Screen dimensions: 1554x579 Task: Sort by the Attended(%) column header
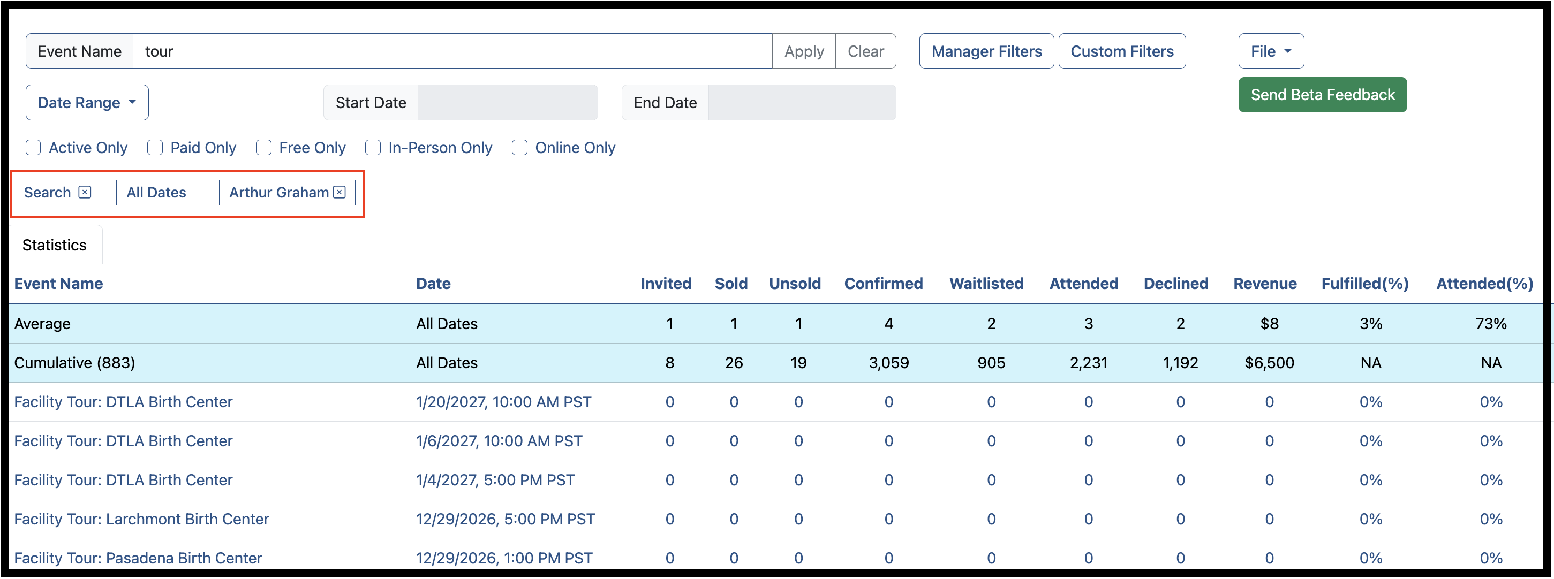(1484, 284)
